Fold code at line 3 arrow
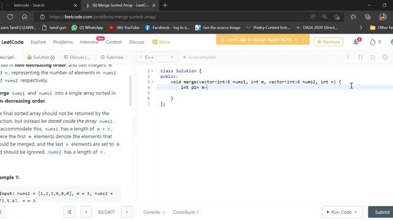The image size is (393, 221). click(152, 82)
